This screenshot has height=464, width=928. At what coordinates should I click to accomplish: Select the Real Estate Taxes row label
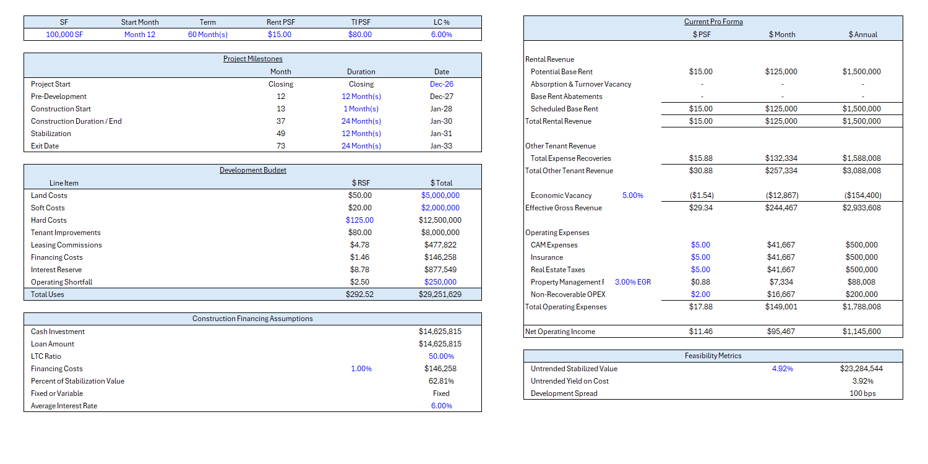[558, 270]
